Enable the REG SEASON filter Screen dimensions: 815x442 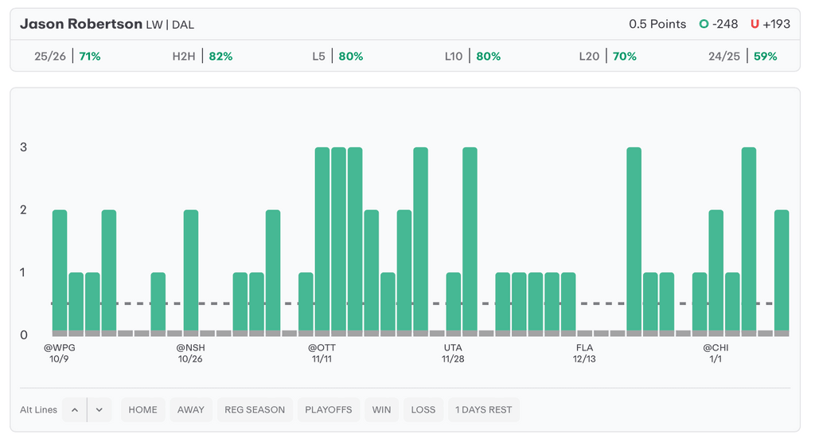click(255, 409)
